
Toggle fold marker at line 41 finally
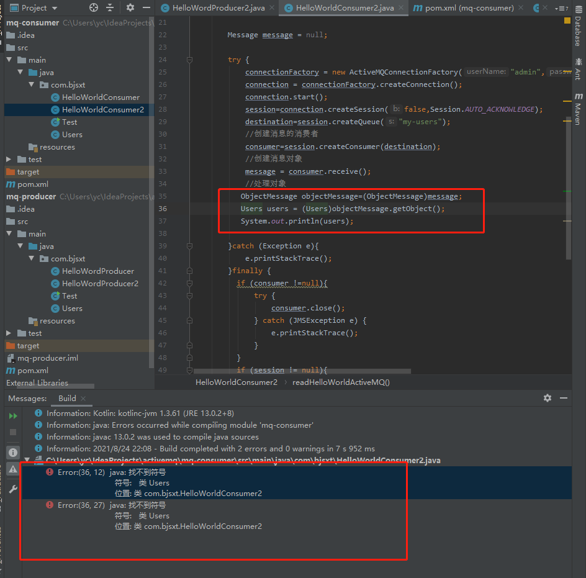click(189, 271)
